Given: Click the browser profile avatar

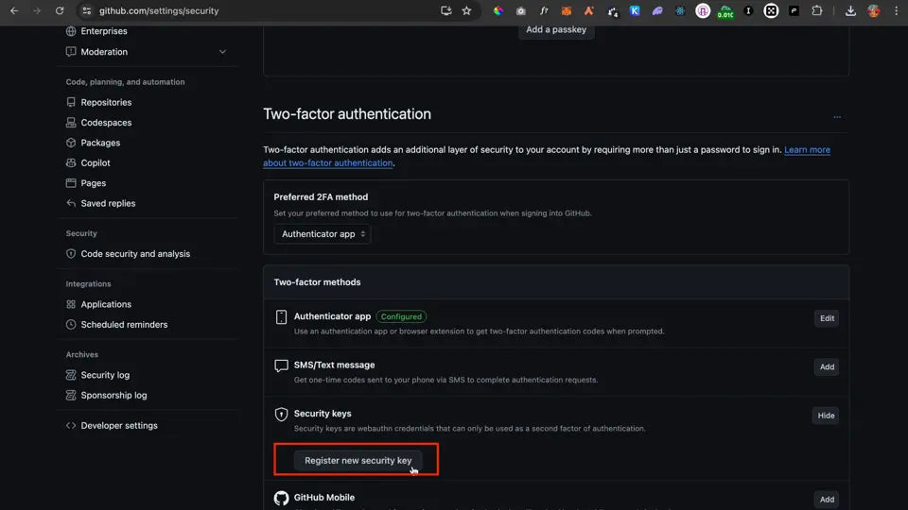Looking at the screenshot, I should [873, 10].
